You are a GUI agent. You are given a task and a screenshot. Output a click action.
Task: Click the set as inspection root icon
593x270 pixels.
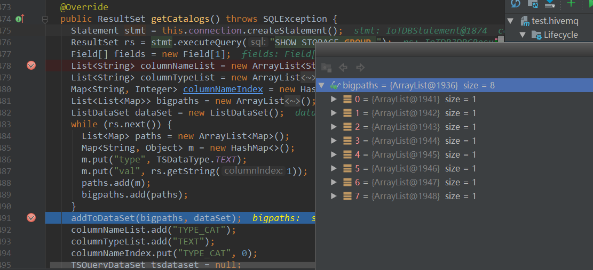click(326, 68)
